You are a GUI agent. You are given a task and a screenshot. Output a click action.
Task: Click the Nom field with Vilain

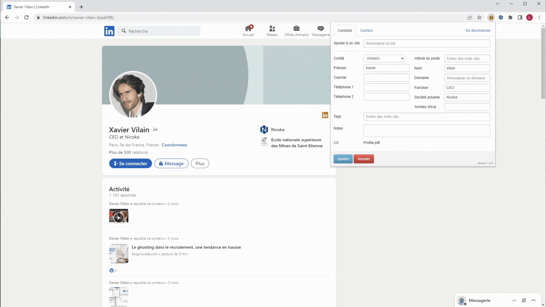click(x=467, y=68)
